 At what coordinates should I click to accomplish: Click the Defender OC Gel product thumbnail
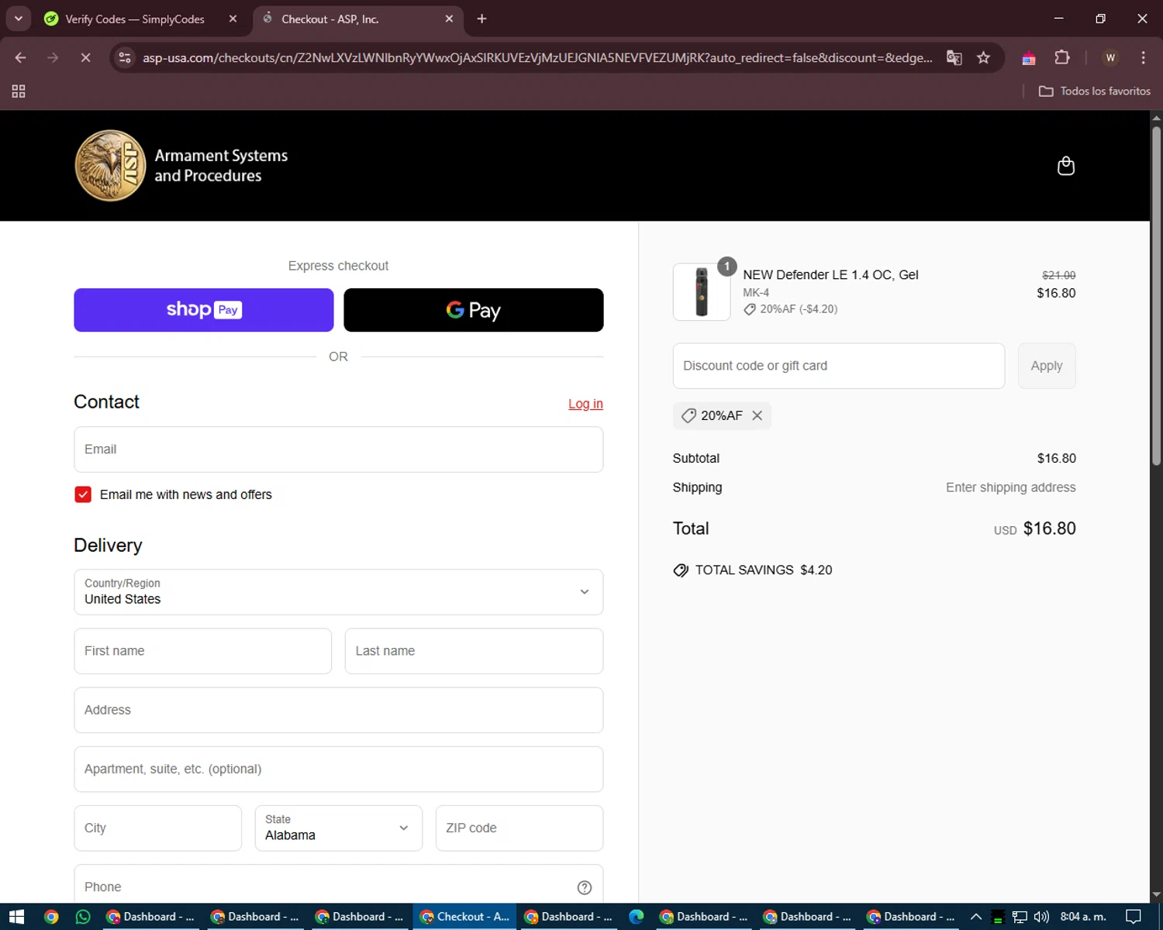(702, 292)
